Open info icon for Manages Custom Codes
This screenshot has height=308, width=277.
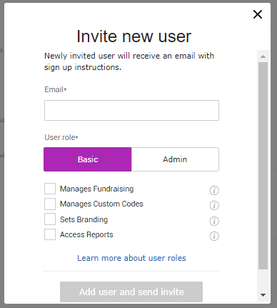tap(214, 205)
